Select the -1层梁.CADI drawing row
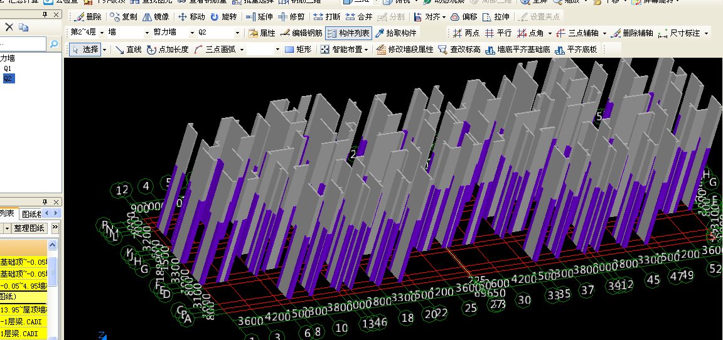Image resolution: width=723 pixels, height=340 pixels. pyautogui.click(x=23, y=322)
